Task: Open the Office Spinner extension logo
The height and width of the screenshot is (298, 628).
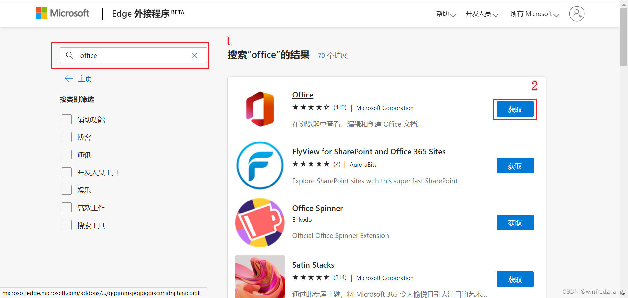Action: 260,222
